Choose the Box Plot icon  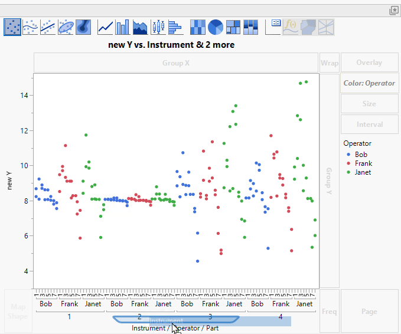(x=158, y=27)
